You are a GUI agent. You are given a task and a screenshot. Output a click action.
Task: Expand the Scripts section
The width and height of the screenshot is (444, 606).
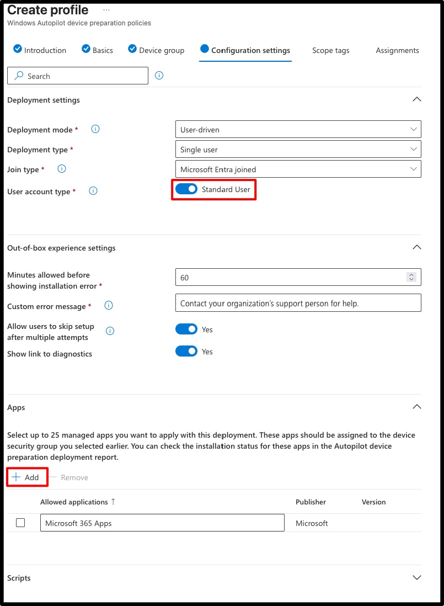point(416,578)
